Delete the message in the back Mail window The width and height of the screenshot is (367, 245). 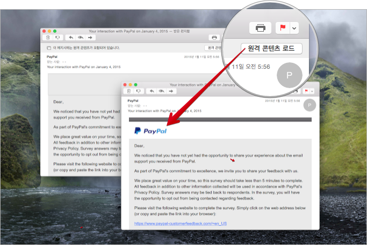48,38
